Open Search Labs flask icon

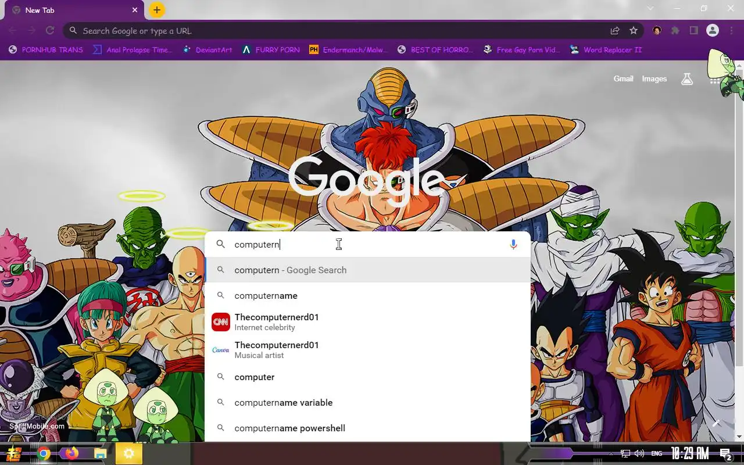tap(687, 79)
